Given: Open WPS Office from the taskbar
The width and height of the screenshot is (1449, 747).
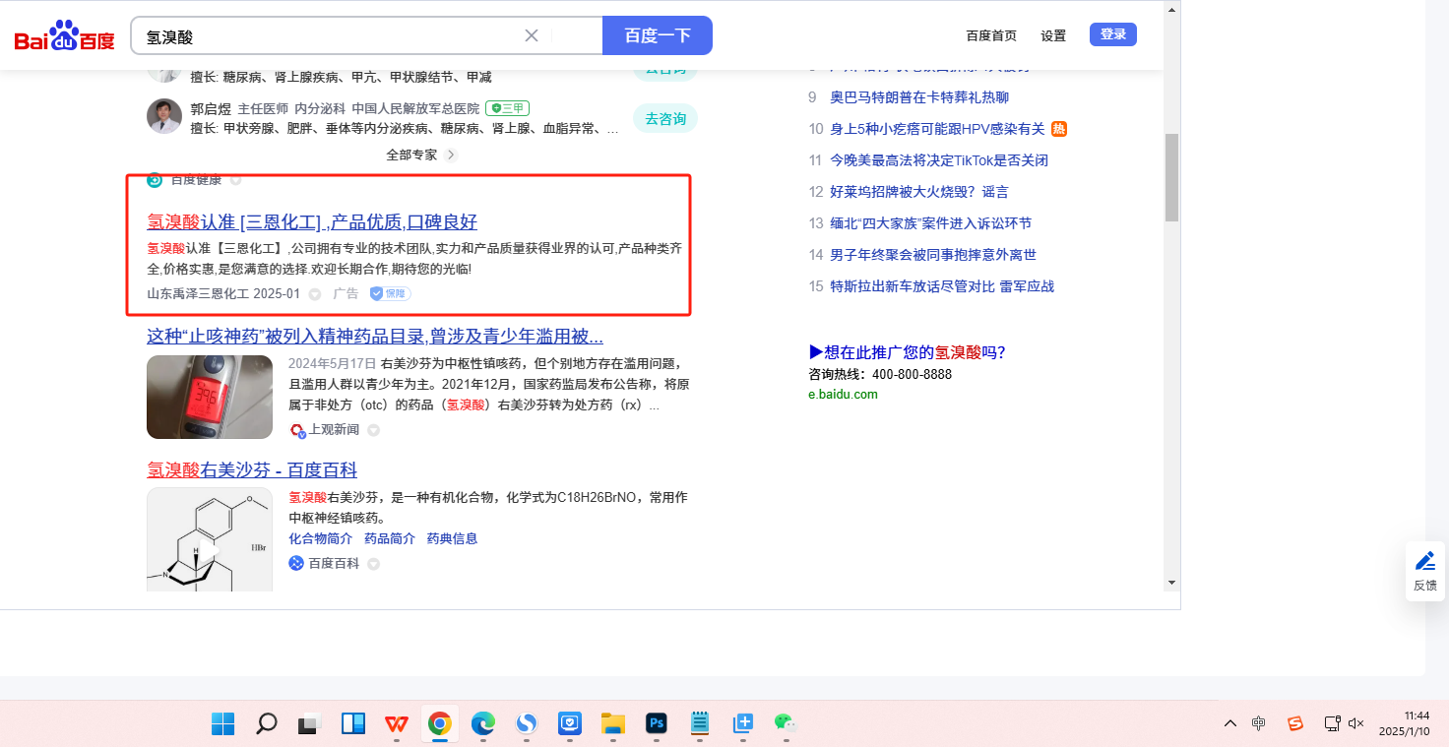Looking at the screenshot, I should click(397, 724).
